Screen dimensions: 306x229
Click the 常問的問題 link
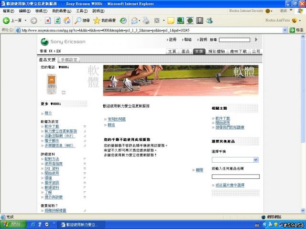117,119
